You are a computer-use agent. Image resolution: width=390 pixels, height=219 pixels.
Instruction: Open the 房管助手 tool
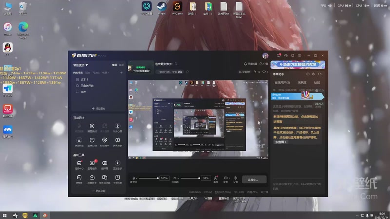pos(92,179)
